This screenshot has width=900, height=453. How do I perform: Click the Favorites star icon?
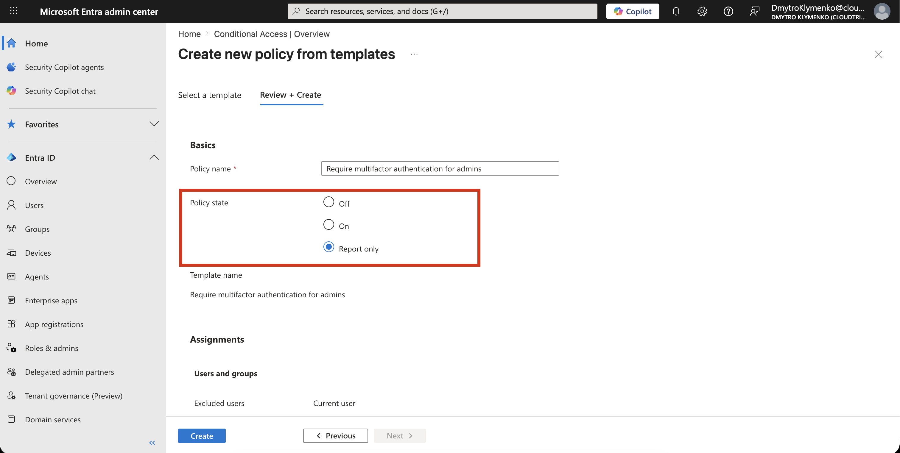pyautogui.click(x=12, y=124)
